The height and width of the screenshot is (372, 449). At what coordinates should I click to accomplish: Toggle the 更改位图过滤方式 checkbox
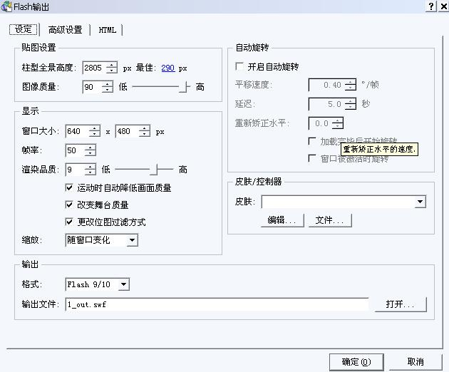click(x=69, y=222)
